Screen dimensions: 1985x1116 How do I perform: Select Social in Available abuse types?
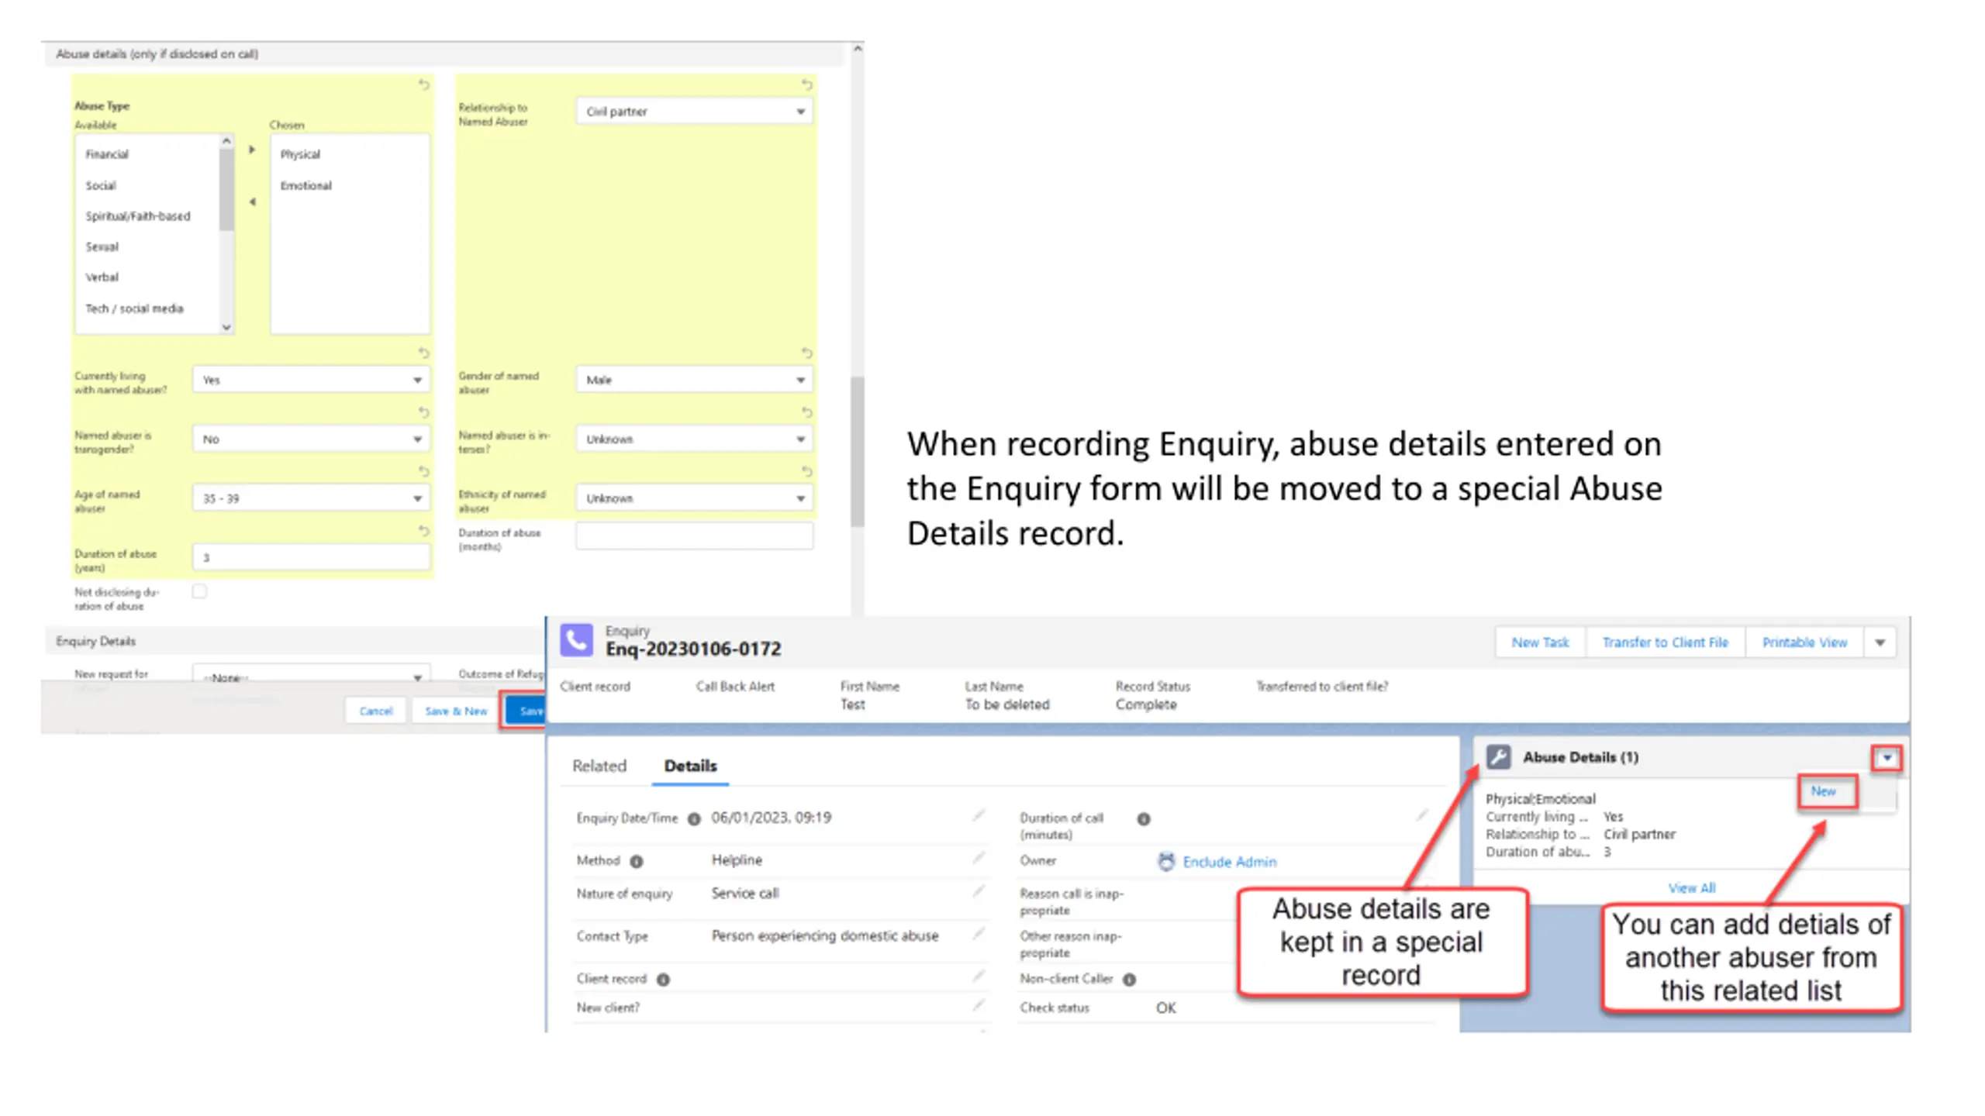(101, 185)
